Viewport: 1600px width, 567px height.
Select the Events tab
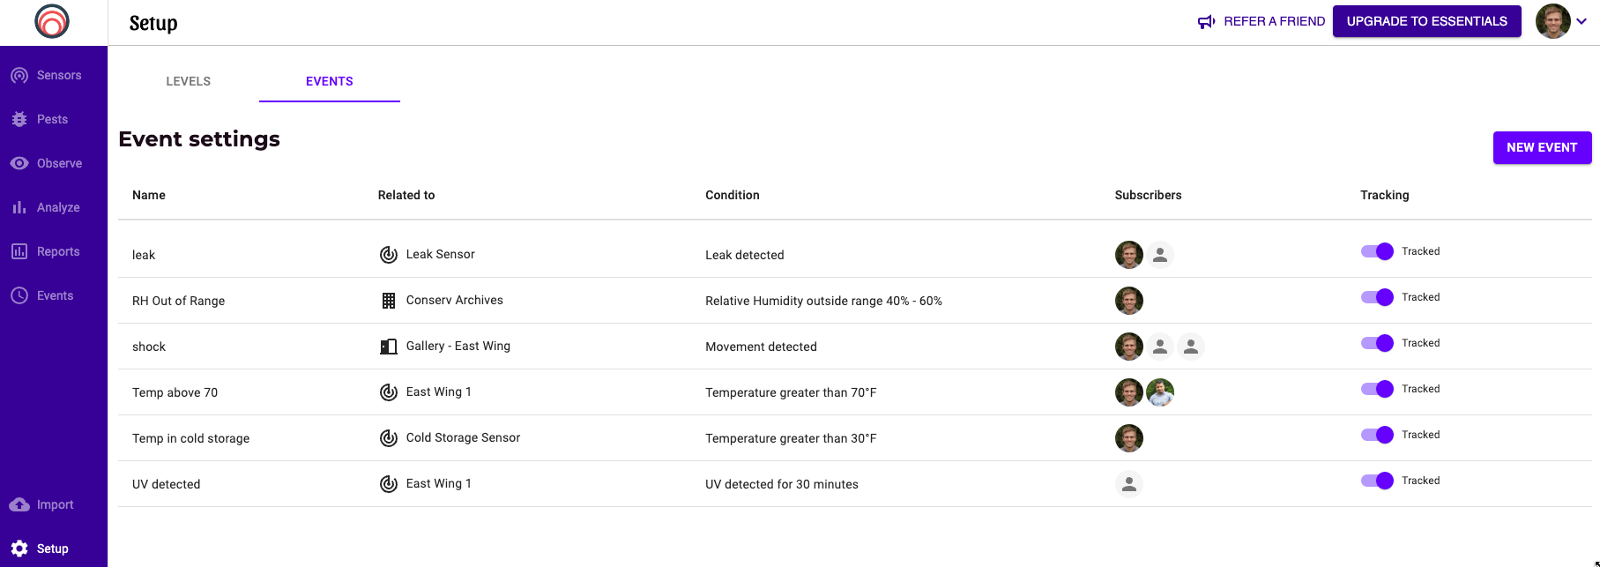(x=330, y=81)
